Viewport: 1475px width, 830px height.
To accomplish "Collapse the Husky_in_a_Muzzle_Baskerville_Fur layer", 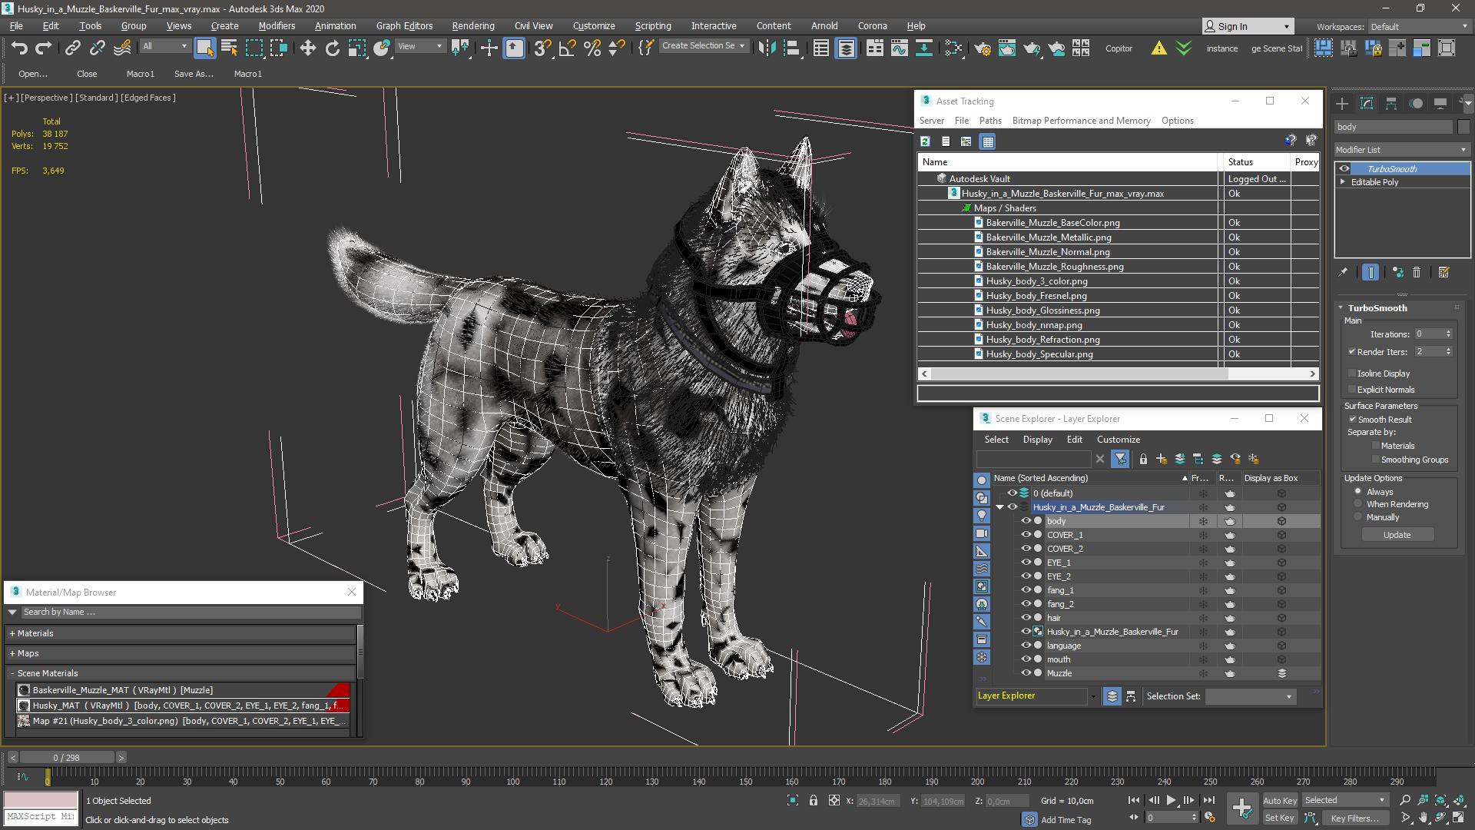I will 999,507.
